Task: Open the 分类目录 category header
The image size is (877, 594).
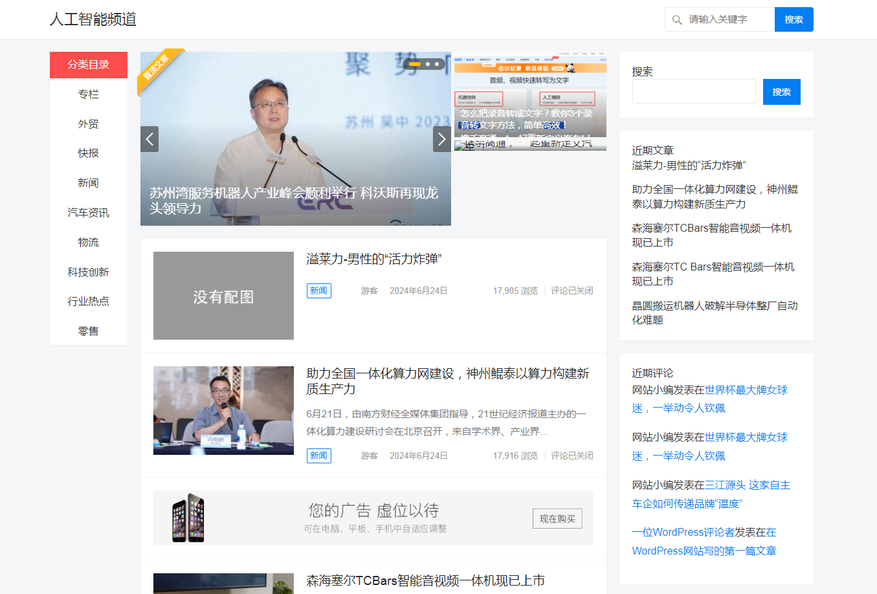Action: coord(89,65)
